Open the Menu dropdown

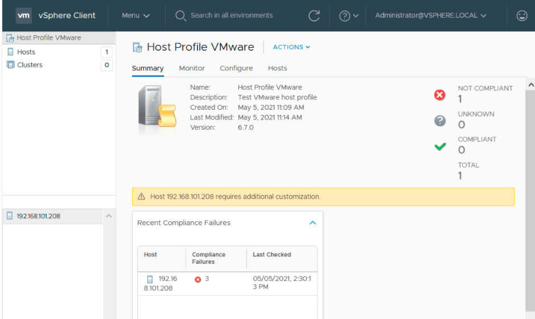(135, 15)
